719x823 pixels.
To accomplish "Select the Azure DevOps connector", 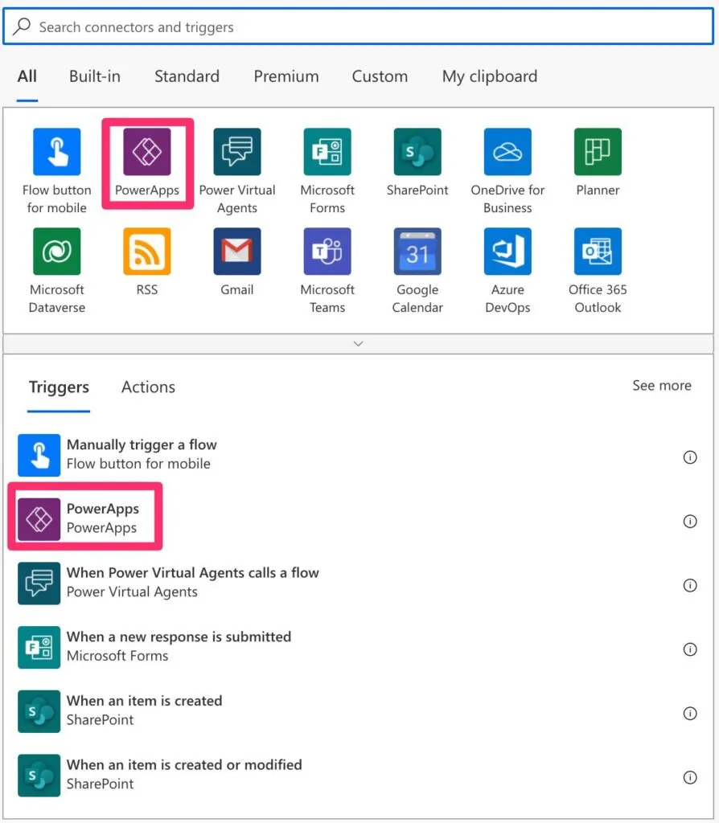I will pos(507,252).
